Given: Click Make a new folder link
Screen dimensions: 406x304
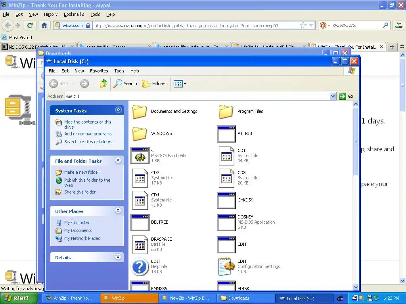Looking at the screenshot, I should 82,172.
